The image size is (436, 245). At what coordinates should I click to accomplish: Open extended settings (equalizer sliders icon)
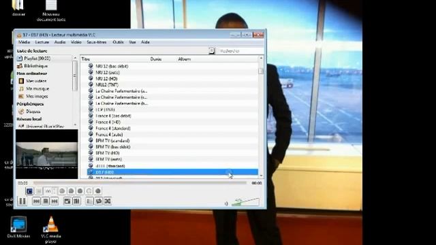pos(76,201)
